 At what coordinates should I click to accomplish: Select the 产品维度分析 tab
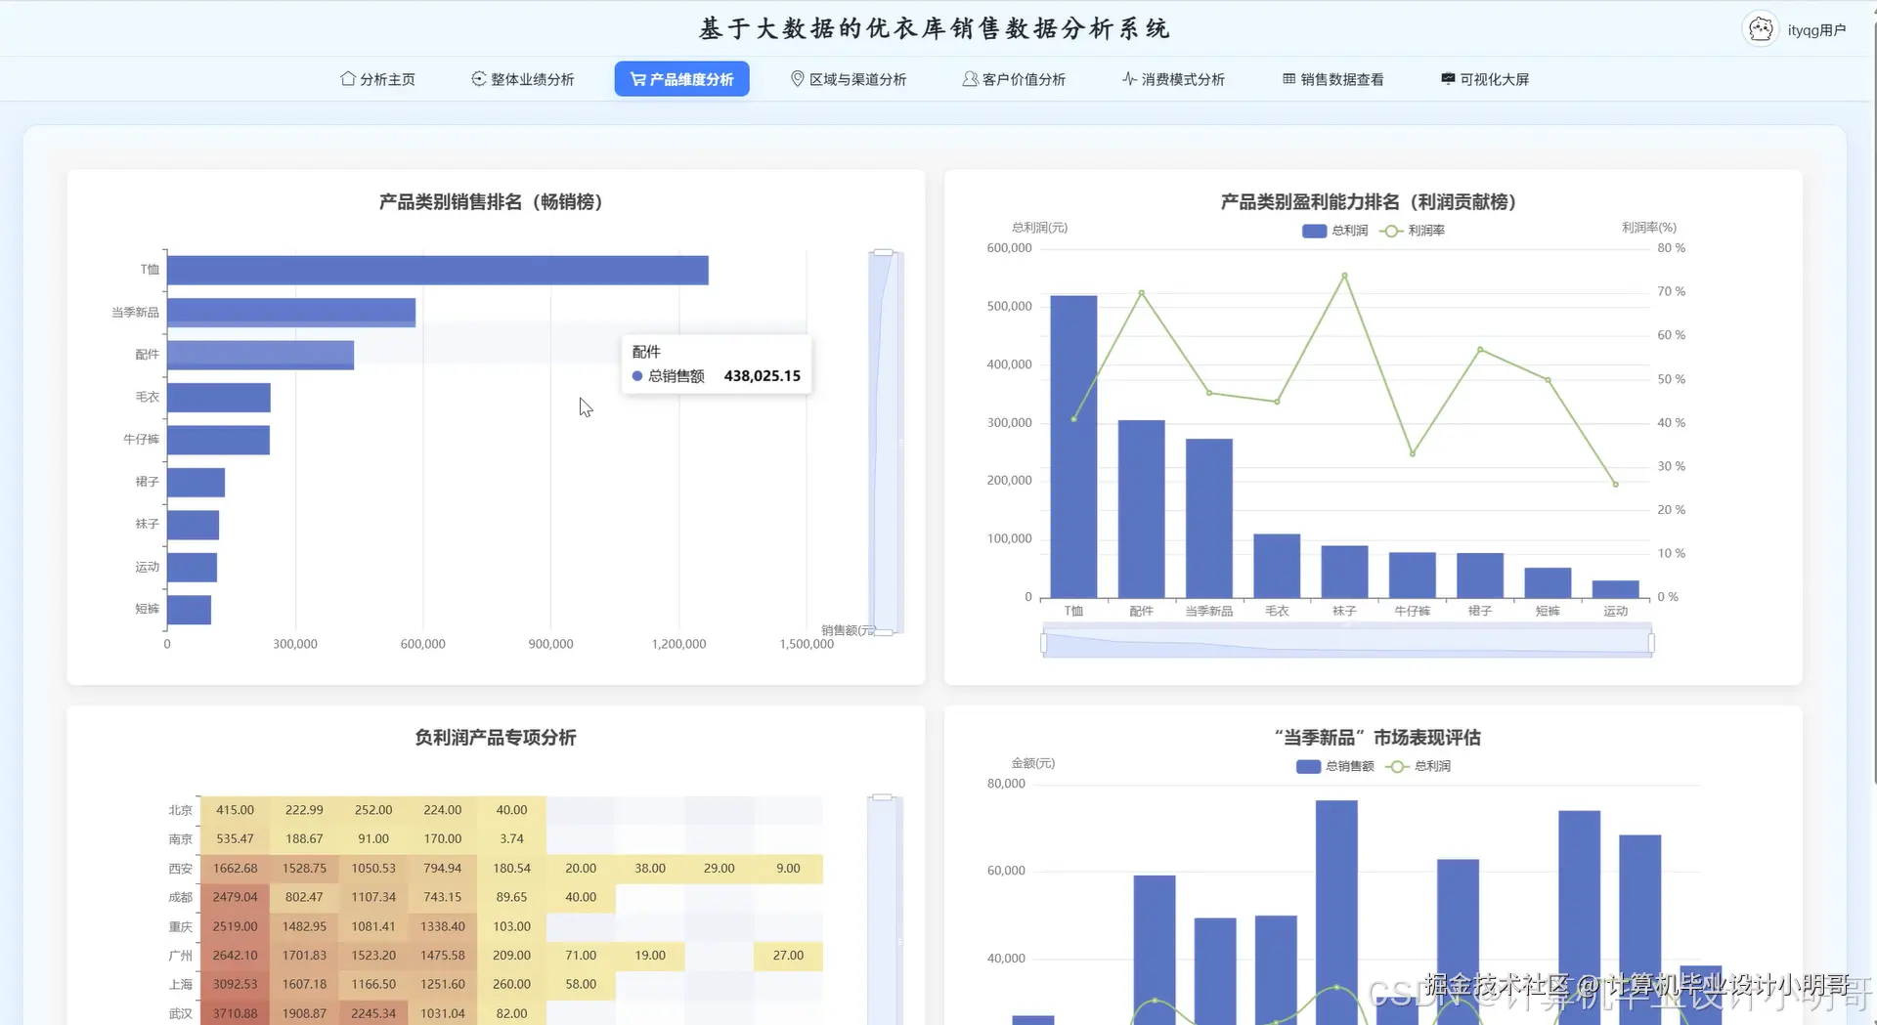[681, 79]
